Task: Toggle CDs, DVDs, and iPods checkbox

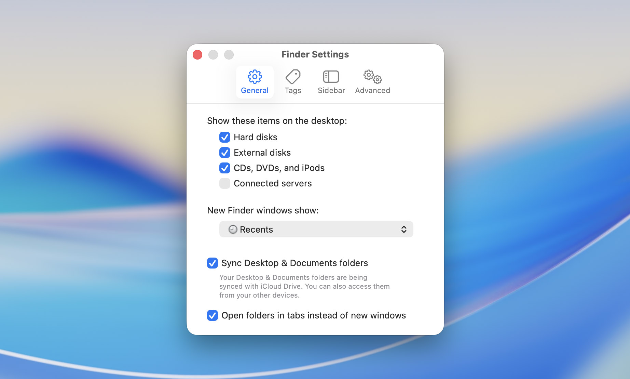Action: point(225,168)
